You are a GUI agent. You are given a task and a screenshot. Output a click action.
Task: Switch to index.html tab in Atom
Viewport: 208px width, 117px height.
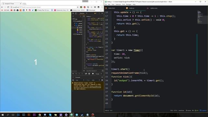point(112,8)
